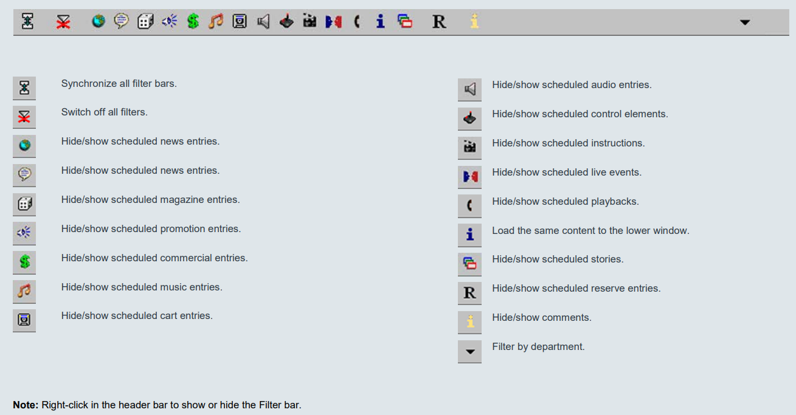Switch off all filters from the top filter bar
Screen dimensions: 796x415
[x=63, y=22]
